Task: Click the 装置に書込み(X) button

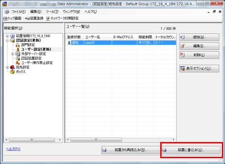Action: click(x=191, y=150)
